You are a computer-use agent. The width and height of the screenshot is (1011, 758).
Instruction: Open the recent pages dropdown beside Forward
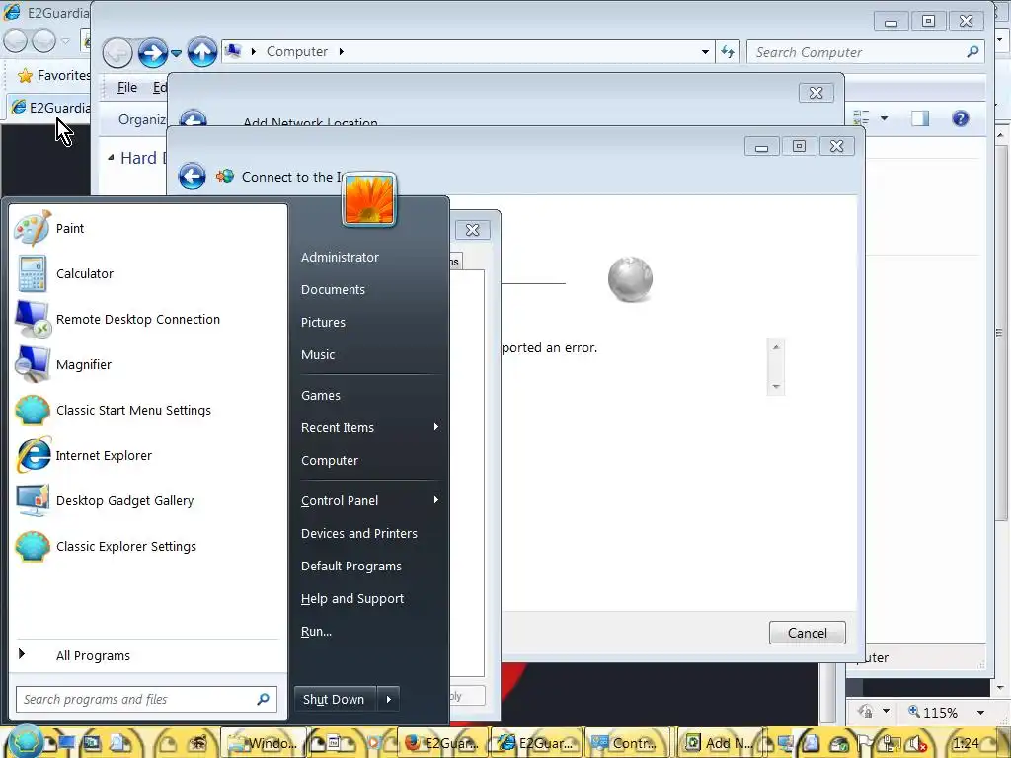click(176, 53)
